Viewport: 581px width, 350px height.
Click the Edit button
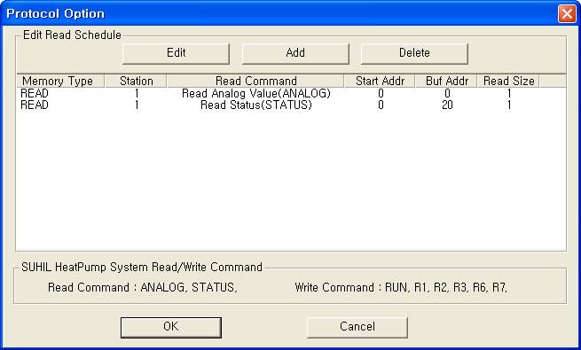(176, 53)
